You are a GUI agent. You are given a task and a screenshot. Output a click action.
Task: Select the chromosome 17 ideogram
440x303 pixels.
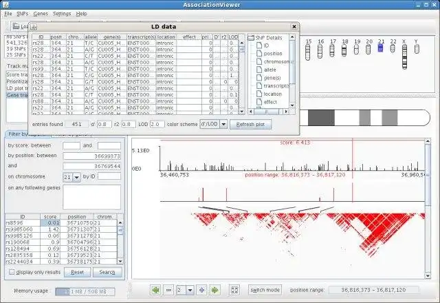pyautogui.click(x=332, y=51)
